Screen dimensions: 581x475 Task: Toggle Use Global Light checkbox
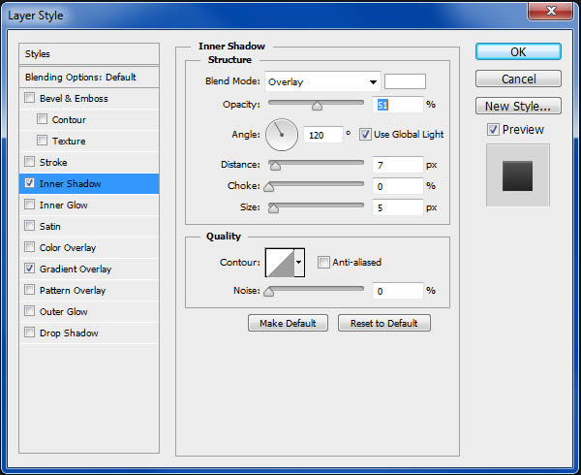coord(365,134)
